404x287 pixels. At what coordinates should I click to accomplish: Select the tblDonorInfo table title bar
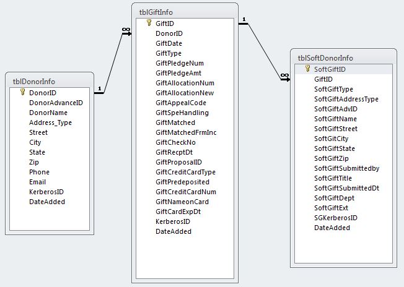click(50, 82)
